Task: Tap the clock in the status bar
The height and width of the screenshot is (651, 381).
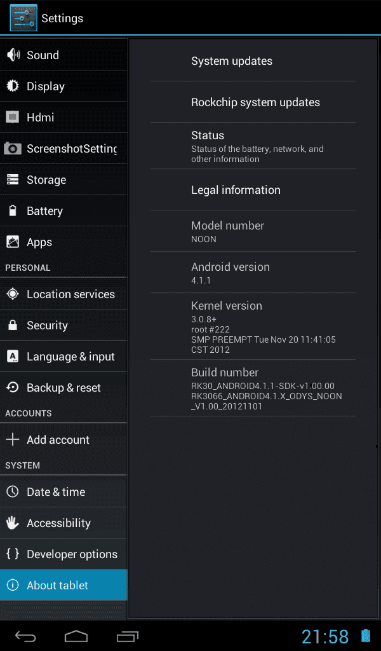Action: 326,636
